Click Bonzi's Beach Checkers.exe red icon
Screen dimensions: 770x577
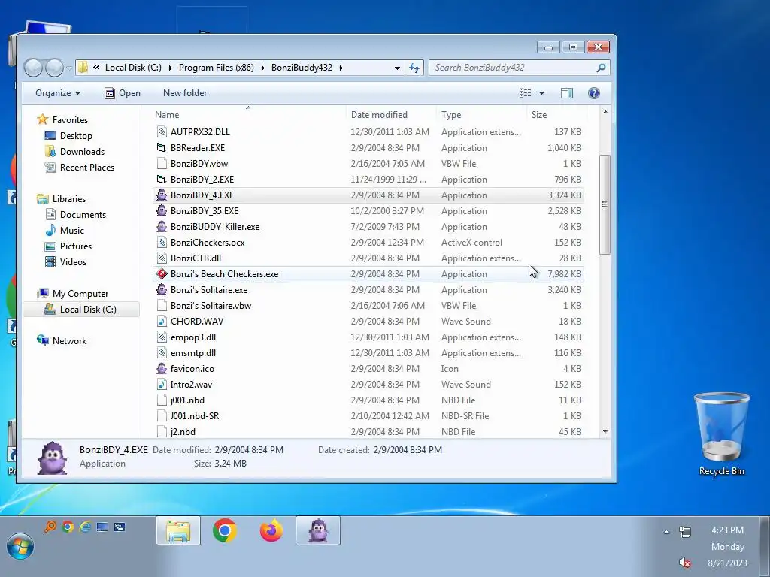[x=162, y=273]
